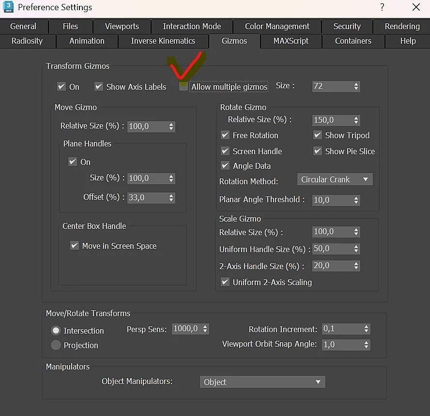Image resolution: width=430 pixels, height=416 pixels.
Task: Click Scale Gizmo Relative Size spinner
Action: pyautogui.click(x=356, y=232)
